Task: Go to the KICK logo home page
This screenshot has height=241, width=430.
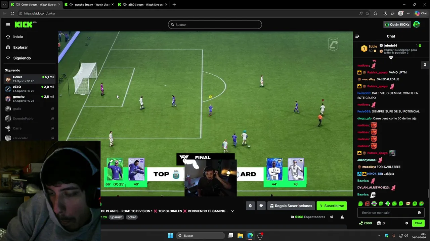Action: [x=25, y=24]
